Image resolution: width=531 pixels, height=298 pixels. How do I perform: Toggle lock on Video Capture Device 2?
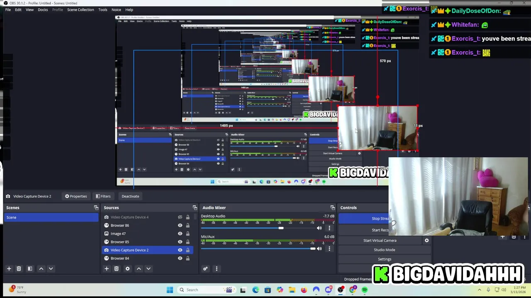(x=188, y=250)
